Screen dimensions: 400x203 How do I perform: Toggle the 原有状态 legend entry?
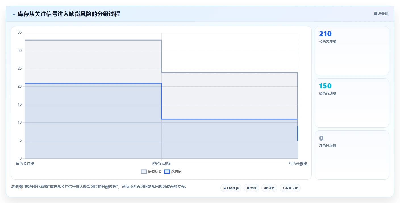pos(151,171)
